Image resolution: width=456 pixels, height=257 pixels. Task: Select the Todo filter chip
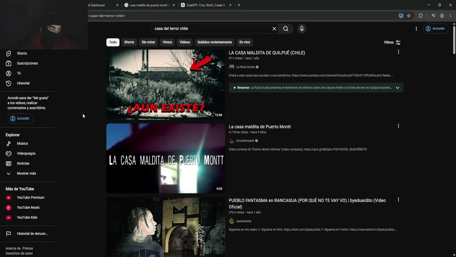point(113,42)
